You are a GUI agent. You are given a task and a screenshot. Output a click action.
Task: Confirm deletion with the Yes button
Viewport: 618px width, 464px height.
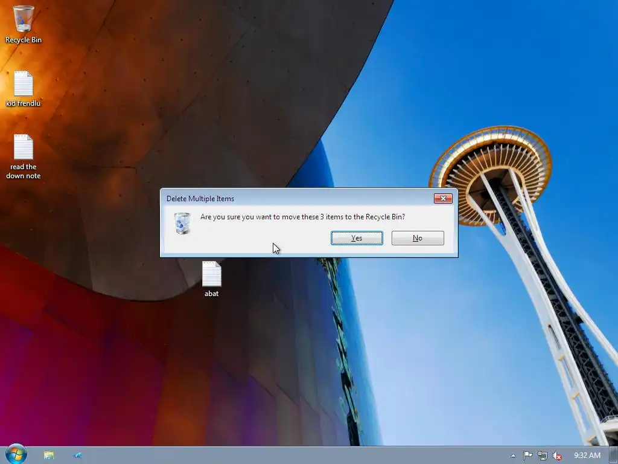(357, 238)
